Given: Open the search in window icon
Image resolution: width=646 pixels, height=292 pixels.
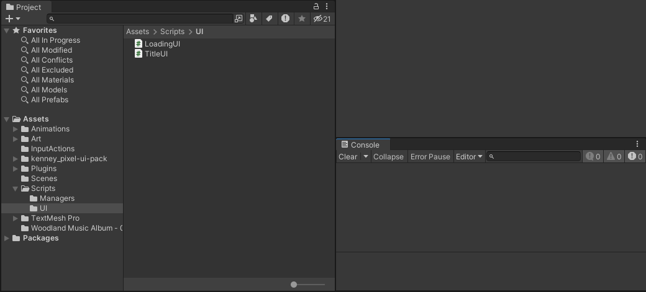Looking at the screenshot, I should pyautogui.click(x=239, y=19).
